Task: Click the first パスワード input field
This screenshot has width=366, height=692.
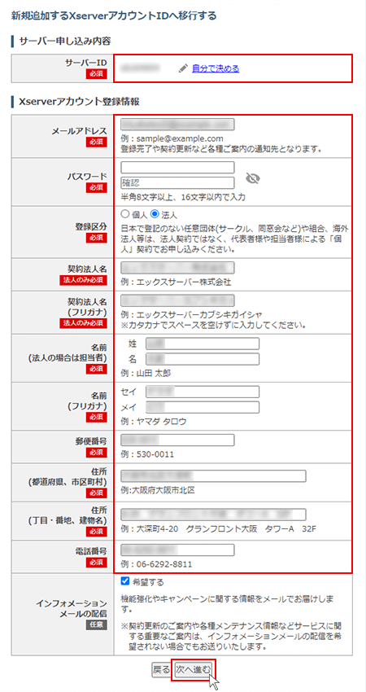Action: coord(177,168)
